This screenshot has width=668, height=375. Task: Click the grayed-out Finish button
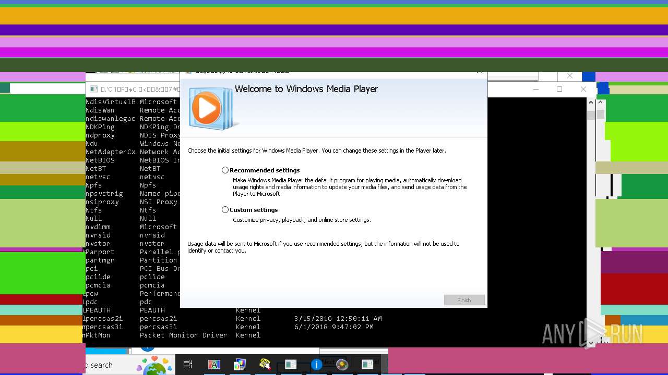pyautogui.click(x=464, y=300)
